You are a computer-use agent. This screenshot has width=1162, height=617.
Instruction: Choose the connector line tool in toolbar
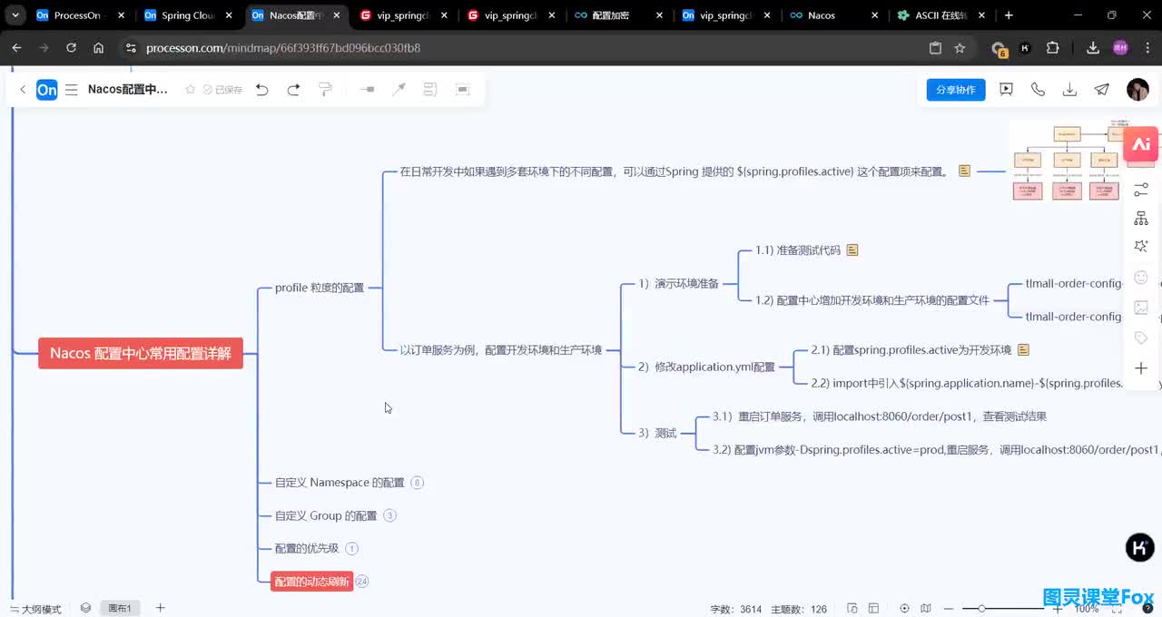(x=399, y=90)
